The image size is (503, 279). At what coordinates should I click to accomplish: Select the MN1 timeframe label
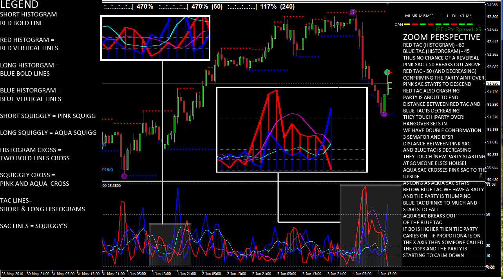470,16
